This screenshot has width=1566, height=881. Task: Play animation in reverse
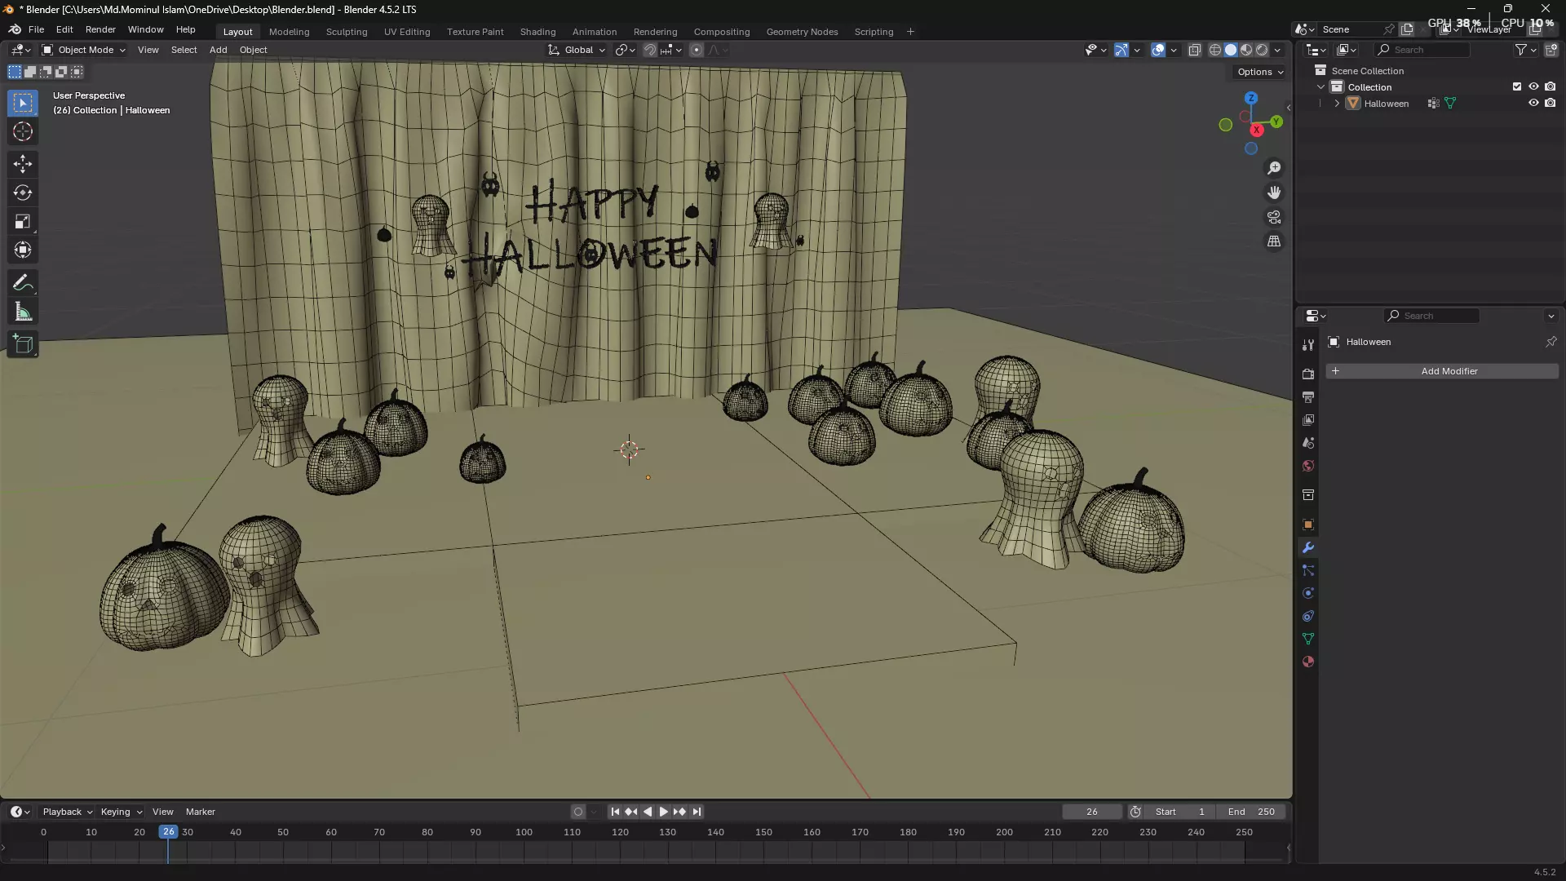[648, 812]
